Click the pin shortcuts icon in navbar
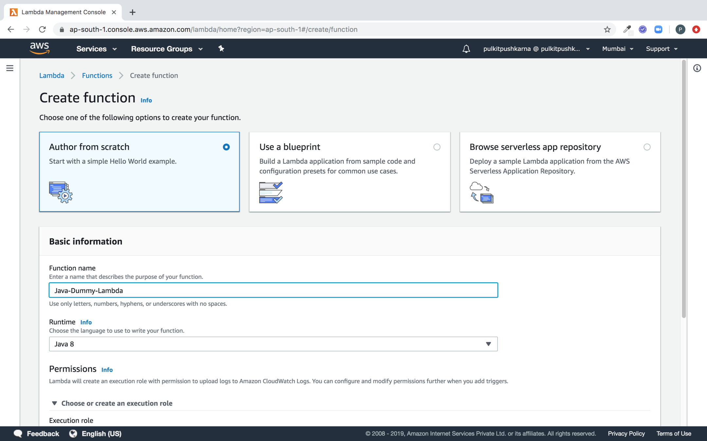Viewport: 707px width, 441px height. pos(221,49)
